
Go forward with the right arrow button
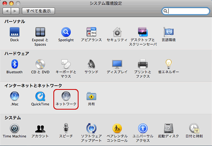click(15, 11)
